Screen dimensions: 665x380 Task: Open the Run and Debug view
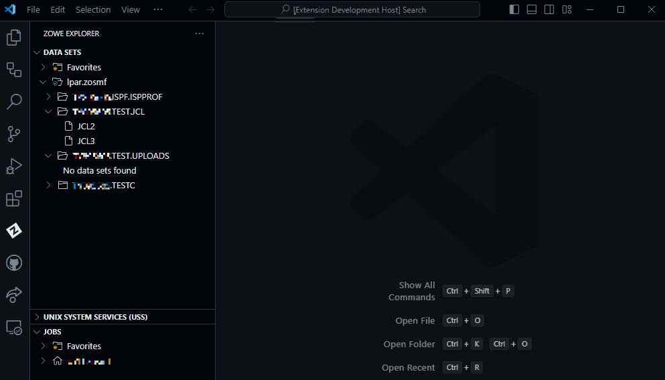14,166
